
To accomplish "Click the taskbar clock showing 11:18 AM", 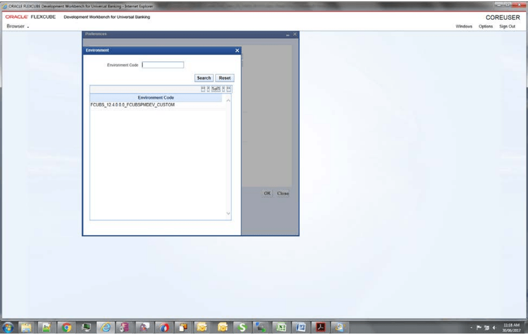I will [512, 328].
